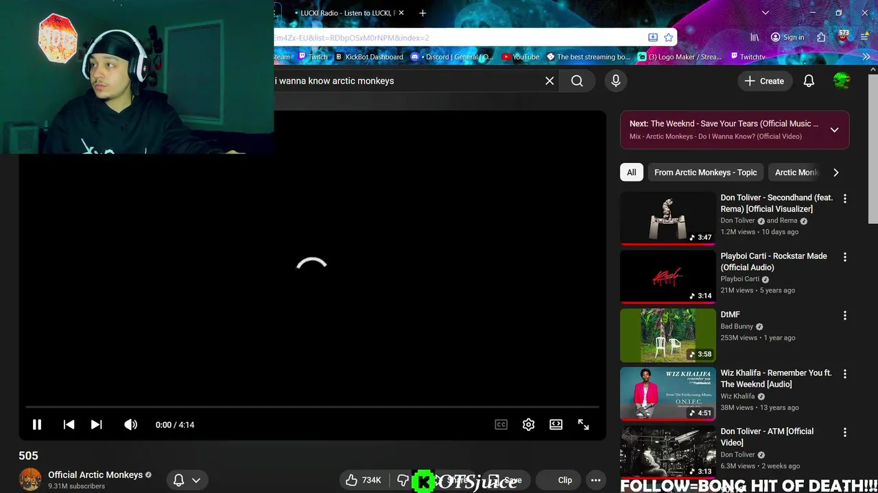
Task: Toggle closed captions CC button
Action: coord(501,425)
